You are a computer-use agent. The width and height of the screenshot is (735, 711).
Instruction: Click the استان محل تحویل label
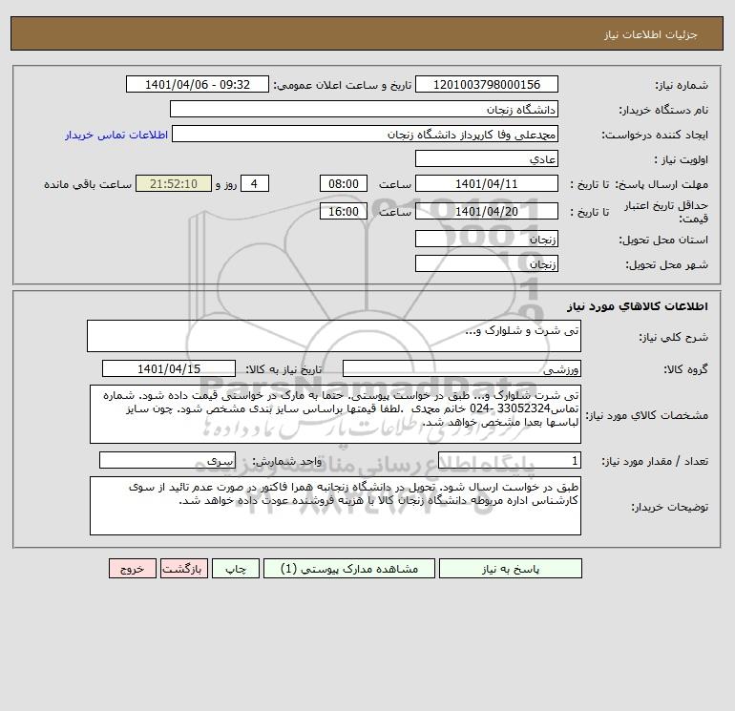tap(663, 240)
